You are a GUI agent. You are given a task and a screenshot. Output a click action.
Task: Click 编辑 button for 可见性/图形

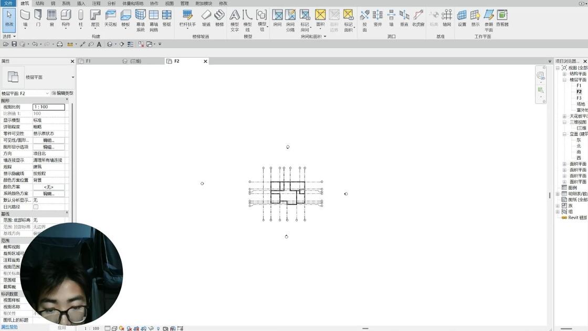click(49, 140)
